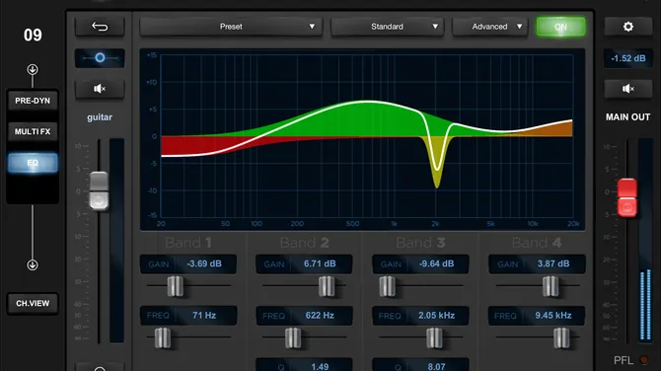Click the Band 1 heading
661x371 pixels.
[x=188, y=243]
